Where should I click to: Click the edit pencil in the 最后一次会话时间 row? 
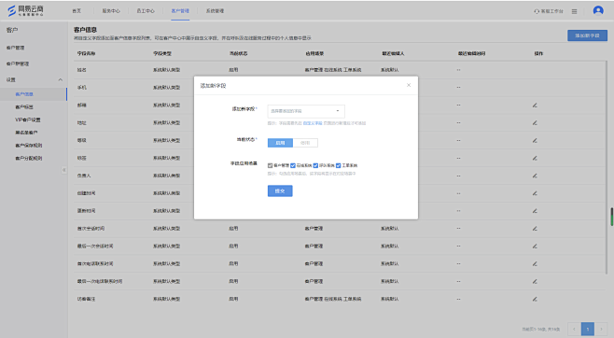coord(535,246)
